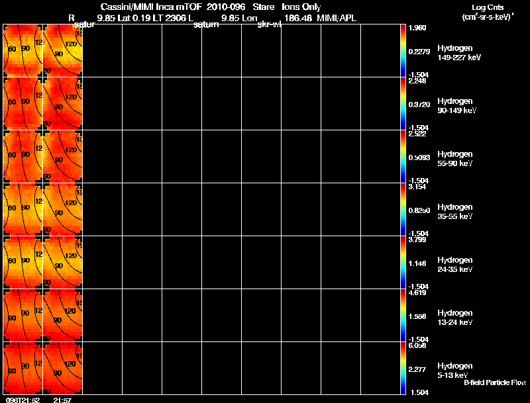The width and height of the screenshot is (530, 403).
Task: Click the 'Hydrogen 35-55 keV' label
Action: pyautogui.click(x=455, y=212)
